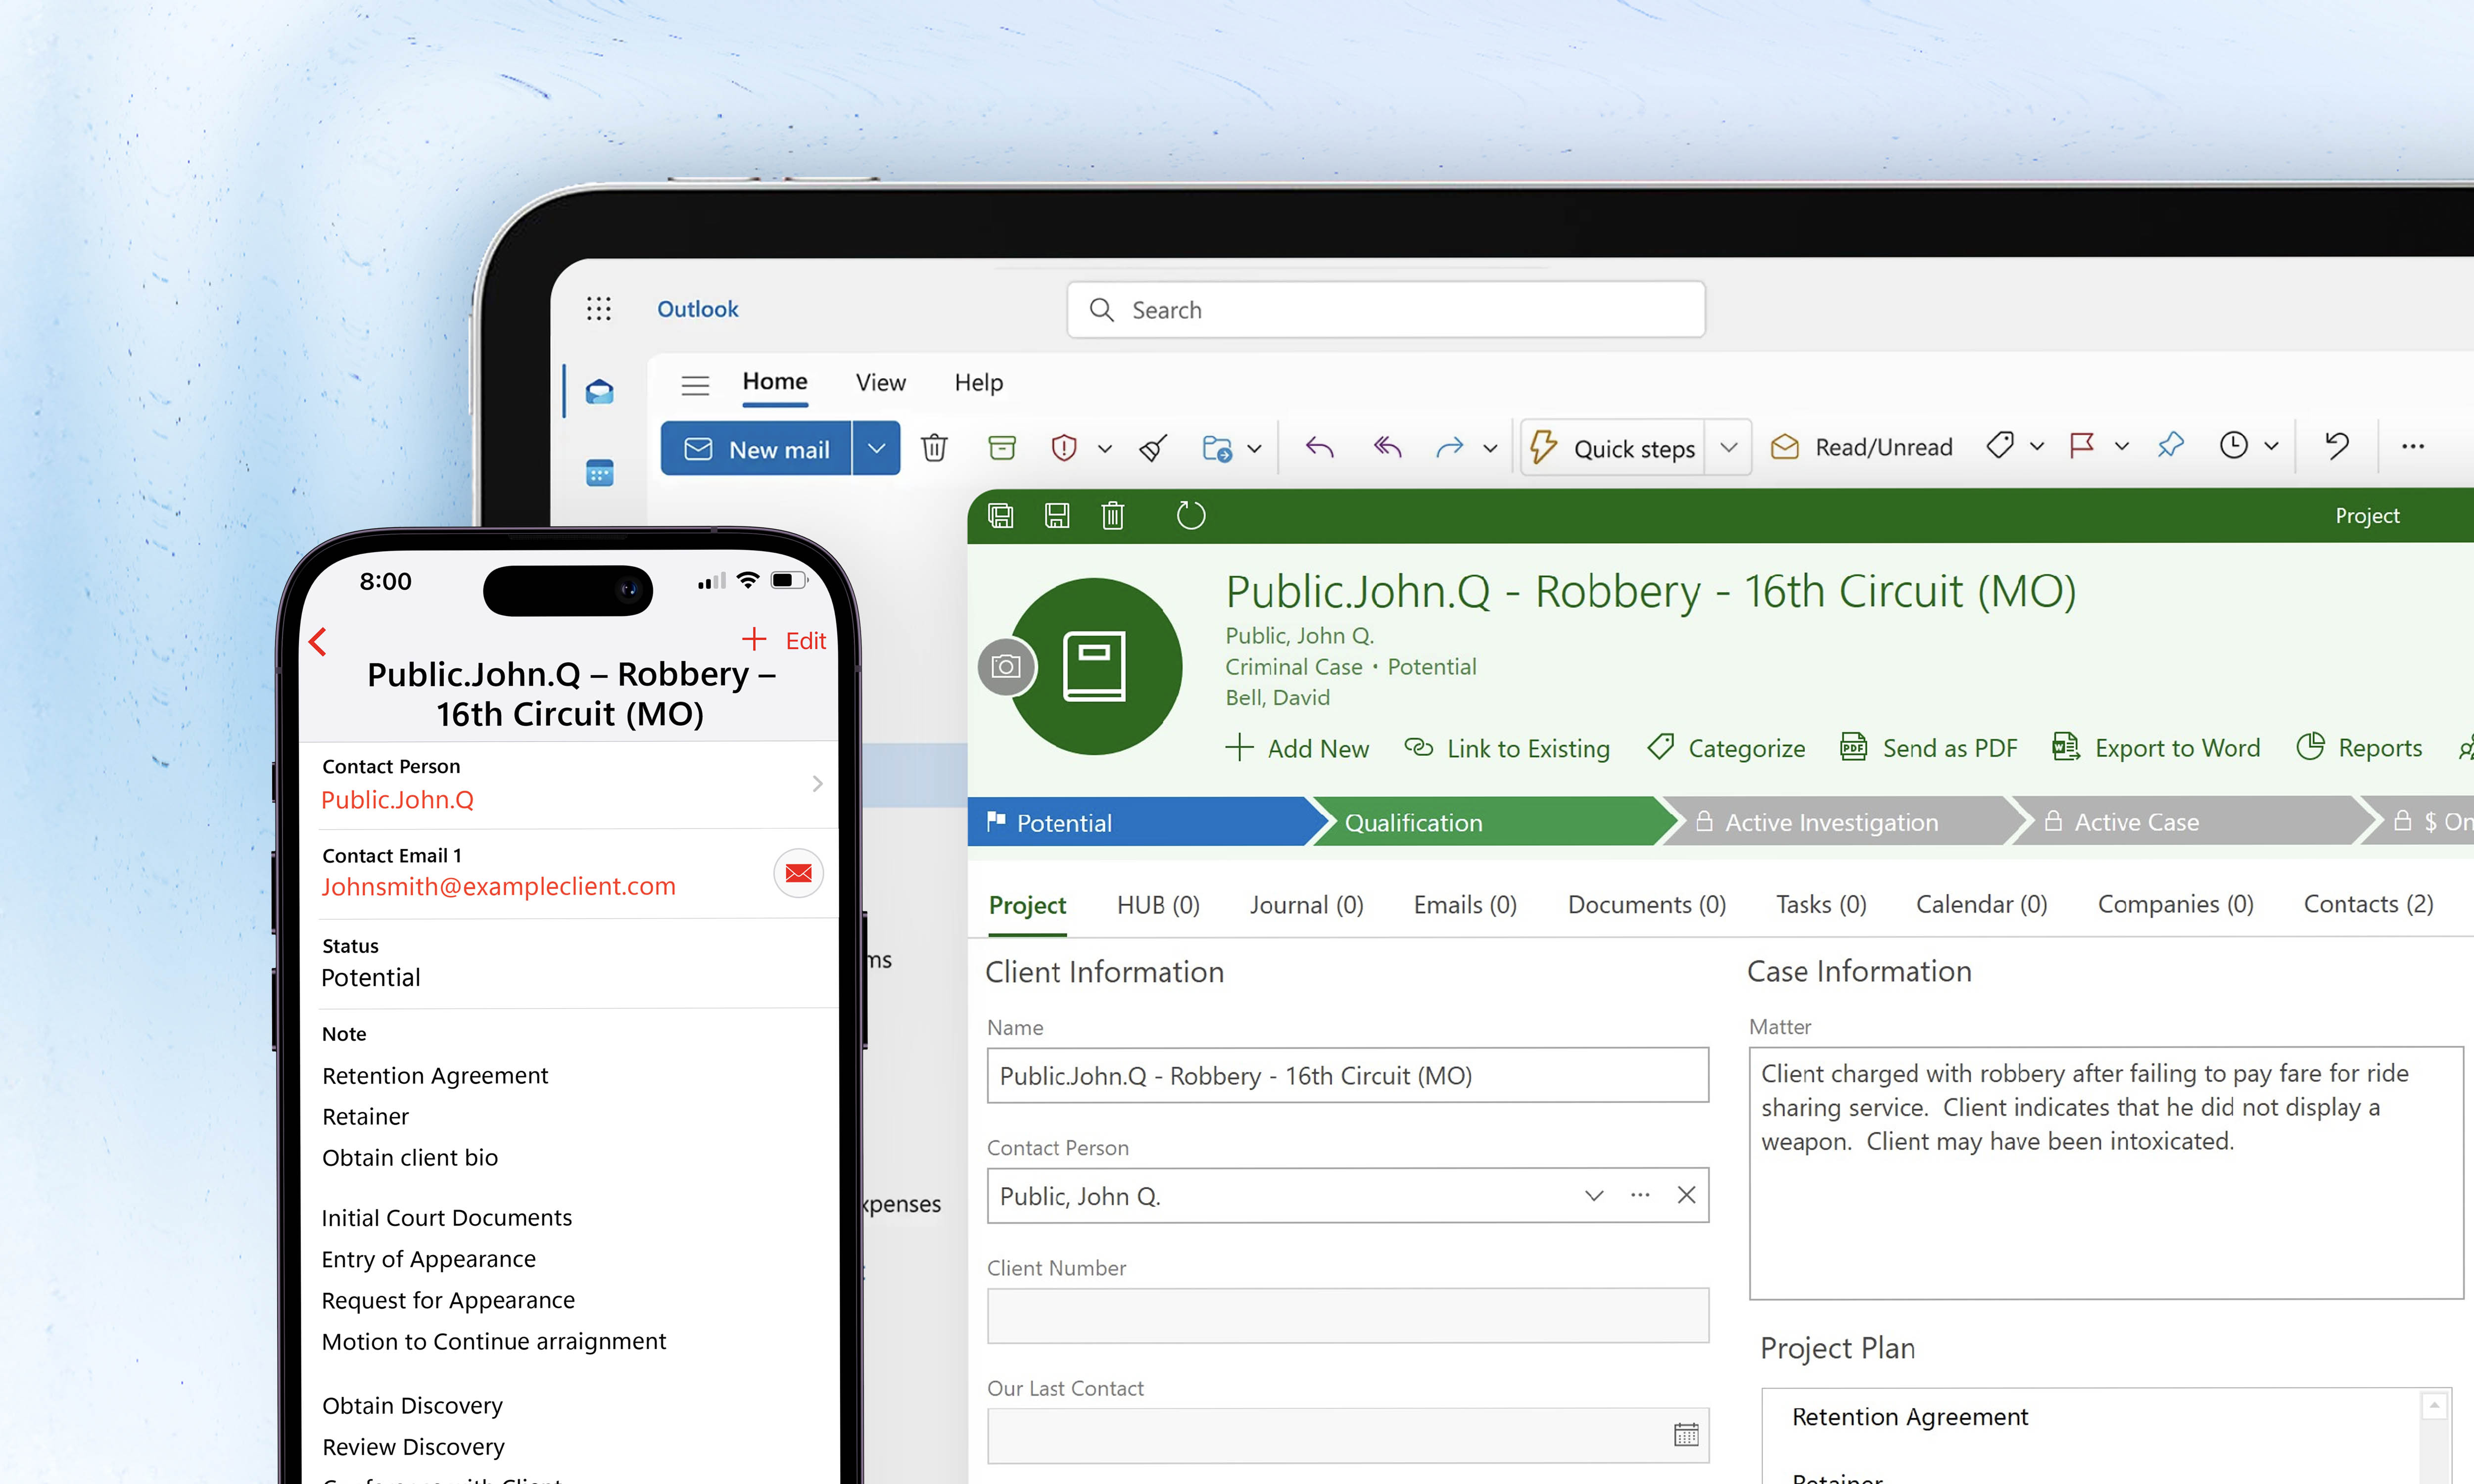Screen dimensions: 2474x1484
Task: Move to folder icon in Outlook ribbon
Action: click(x=1216, y=448)
